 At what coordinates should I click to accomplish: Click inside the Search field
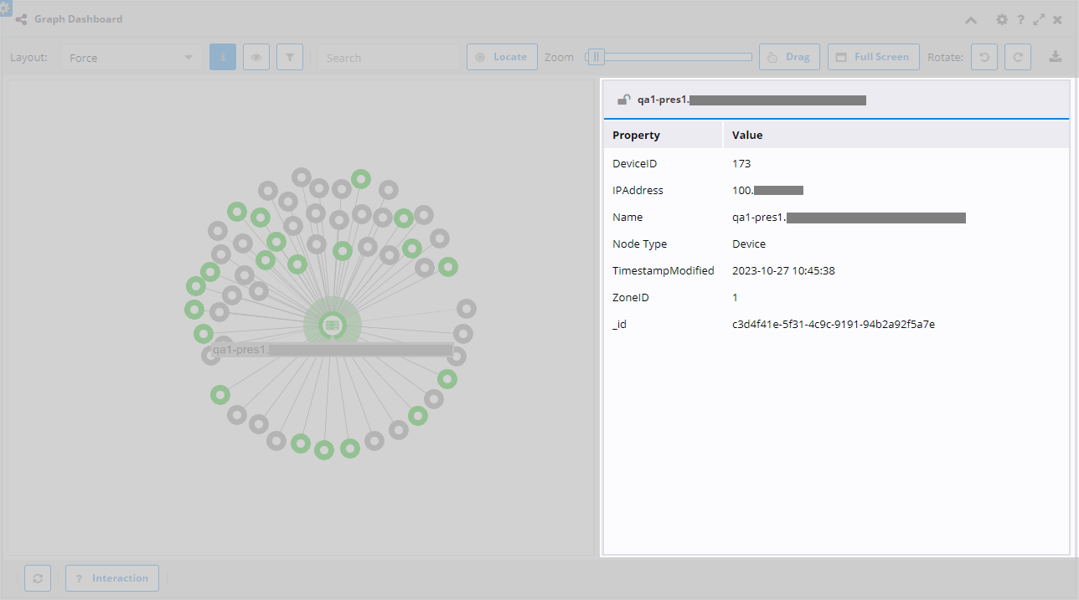[x=390, y=57]
